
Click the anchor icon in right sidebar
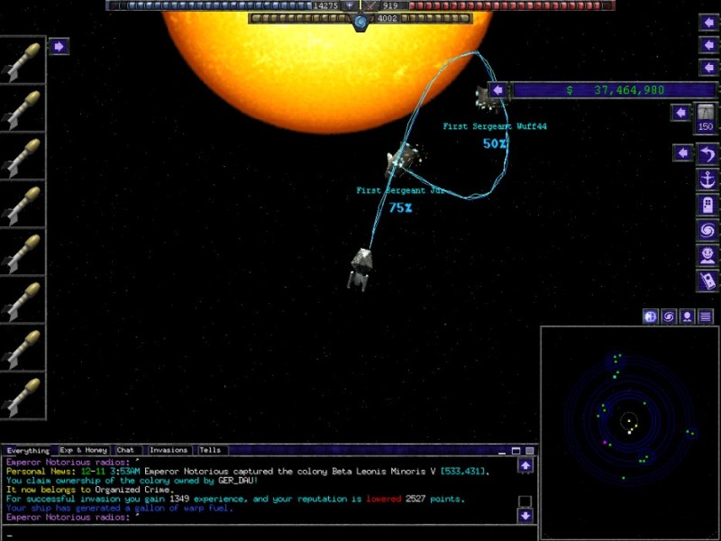(x=707, y=179)
